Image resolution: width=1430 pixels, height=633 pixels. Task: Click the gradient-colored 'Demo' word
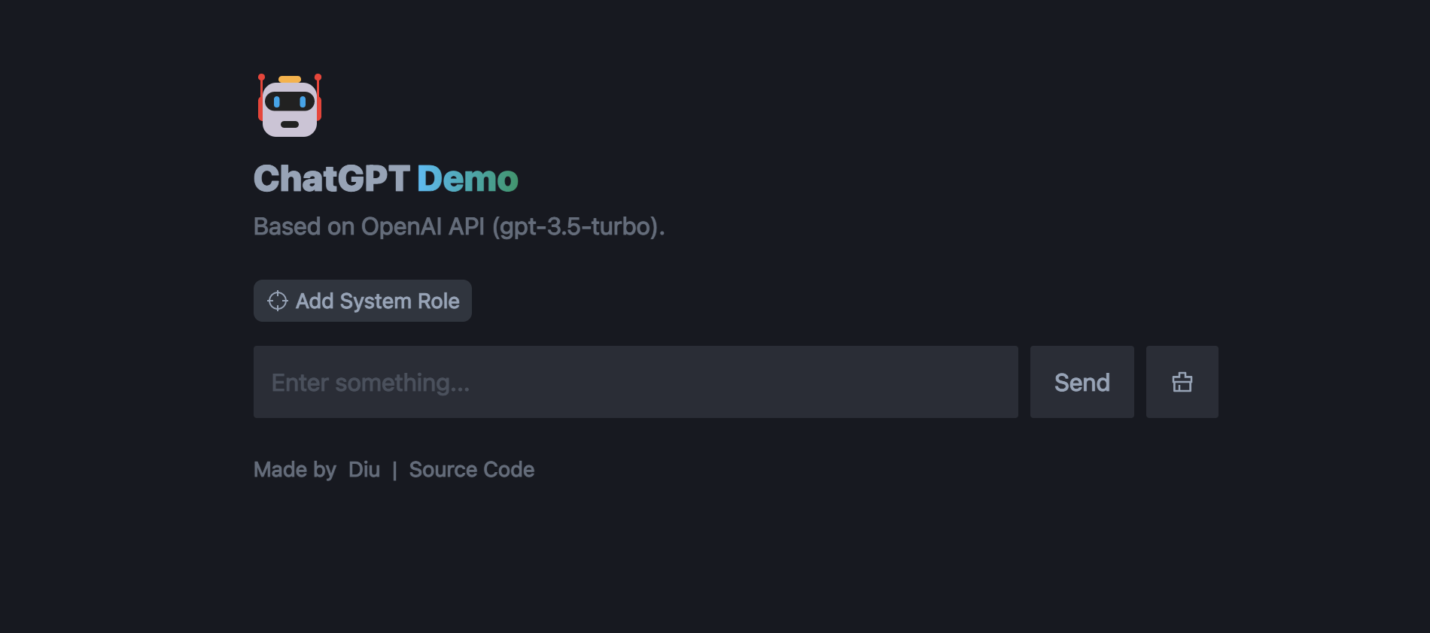point(467,179)
